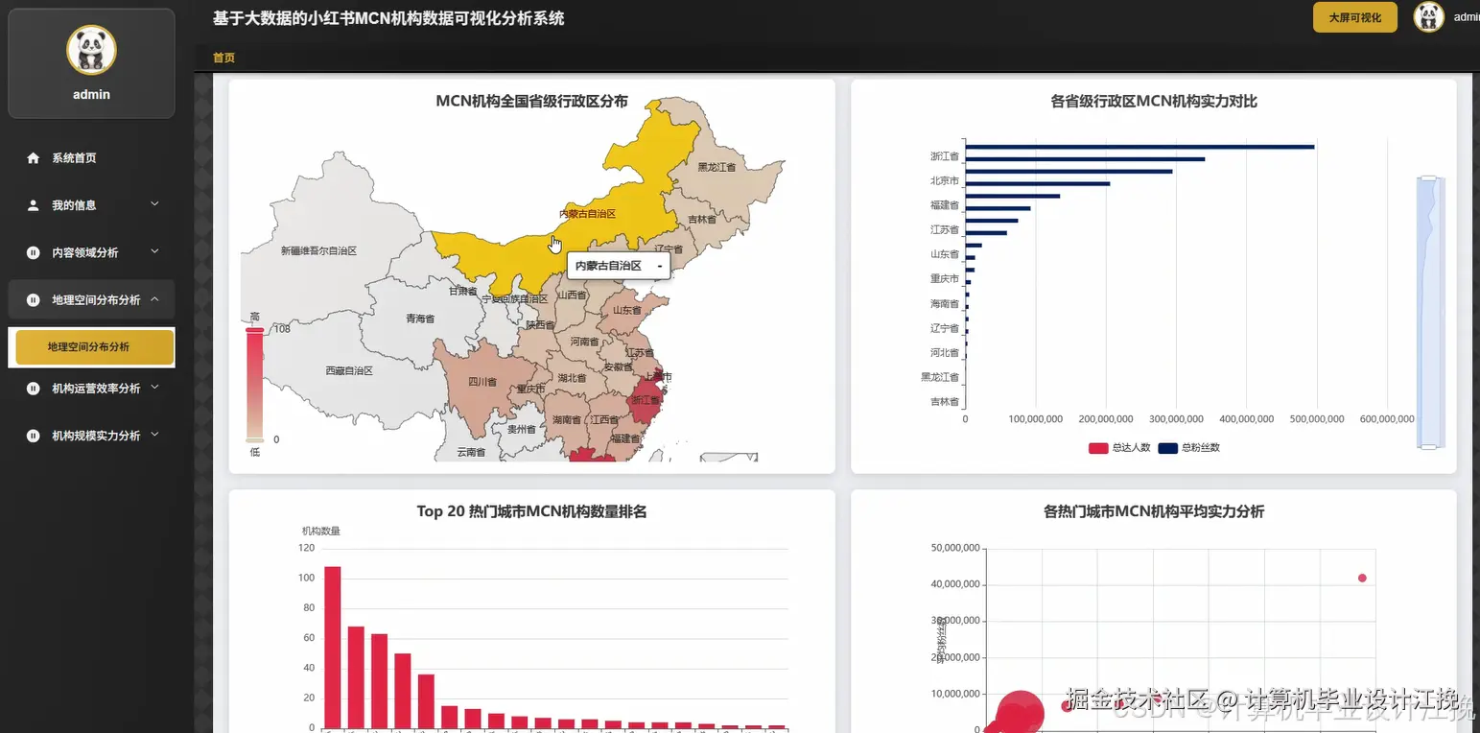1480x733 pixels.
Task: Click the tallest red bar in the Top 20 chart
Action: click(333, 647)
